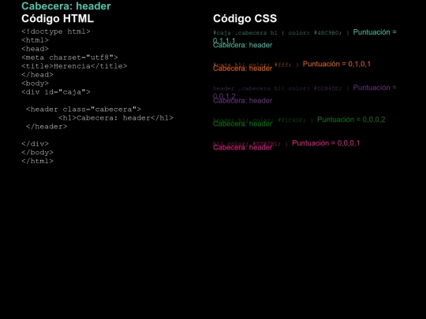426x319 pixels.
Task: Click the pink "Cabecera: header" sample
Action: coord(242,147)
